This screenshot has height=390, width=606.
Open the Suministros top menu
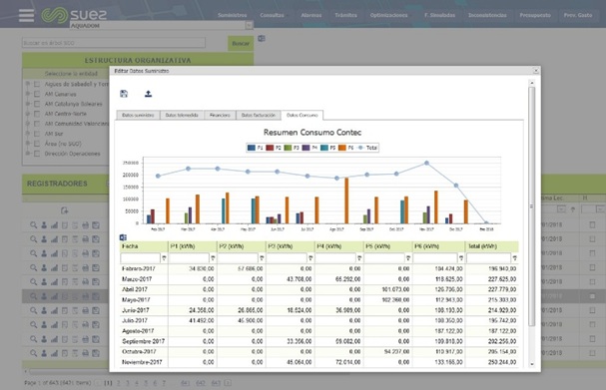233,15
